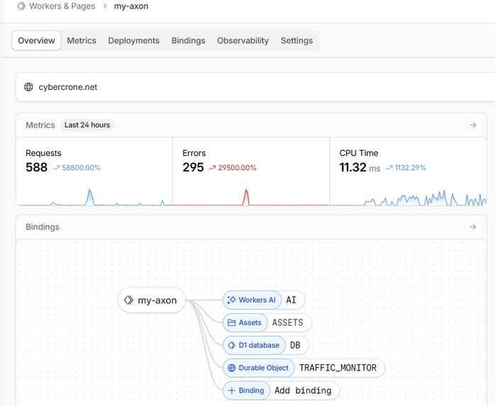This screenshot has width=495, height=406.
Task: Click the Workers AI sparkle icon
Action: click(x=232, y=300)
